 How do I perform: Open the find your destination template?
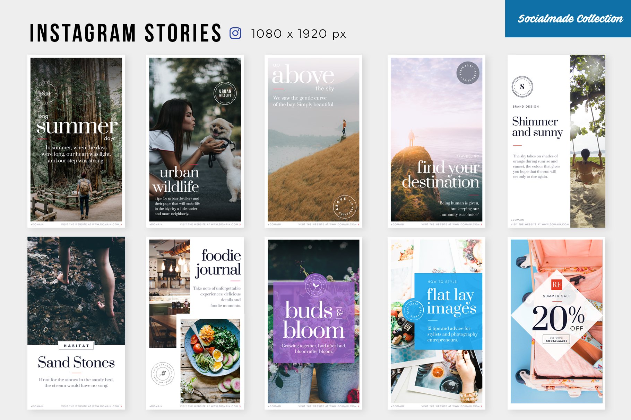click(x=436, y=141)
